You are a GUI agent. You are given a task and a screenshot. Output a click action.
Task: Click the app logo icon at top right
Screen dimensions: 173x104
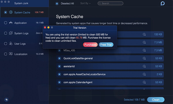(163, 3)
